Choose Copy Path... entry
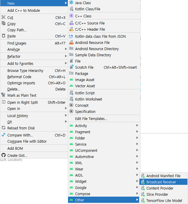Image resolution: width=188 pixels, height=204 pixels. tap(34, 30)
